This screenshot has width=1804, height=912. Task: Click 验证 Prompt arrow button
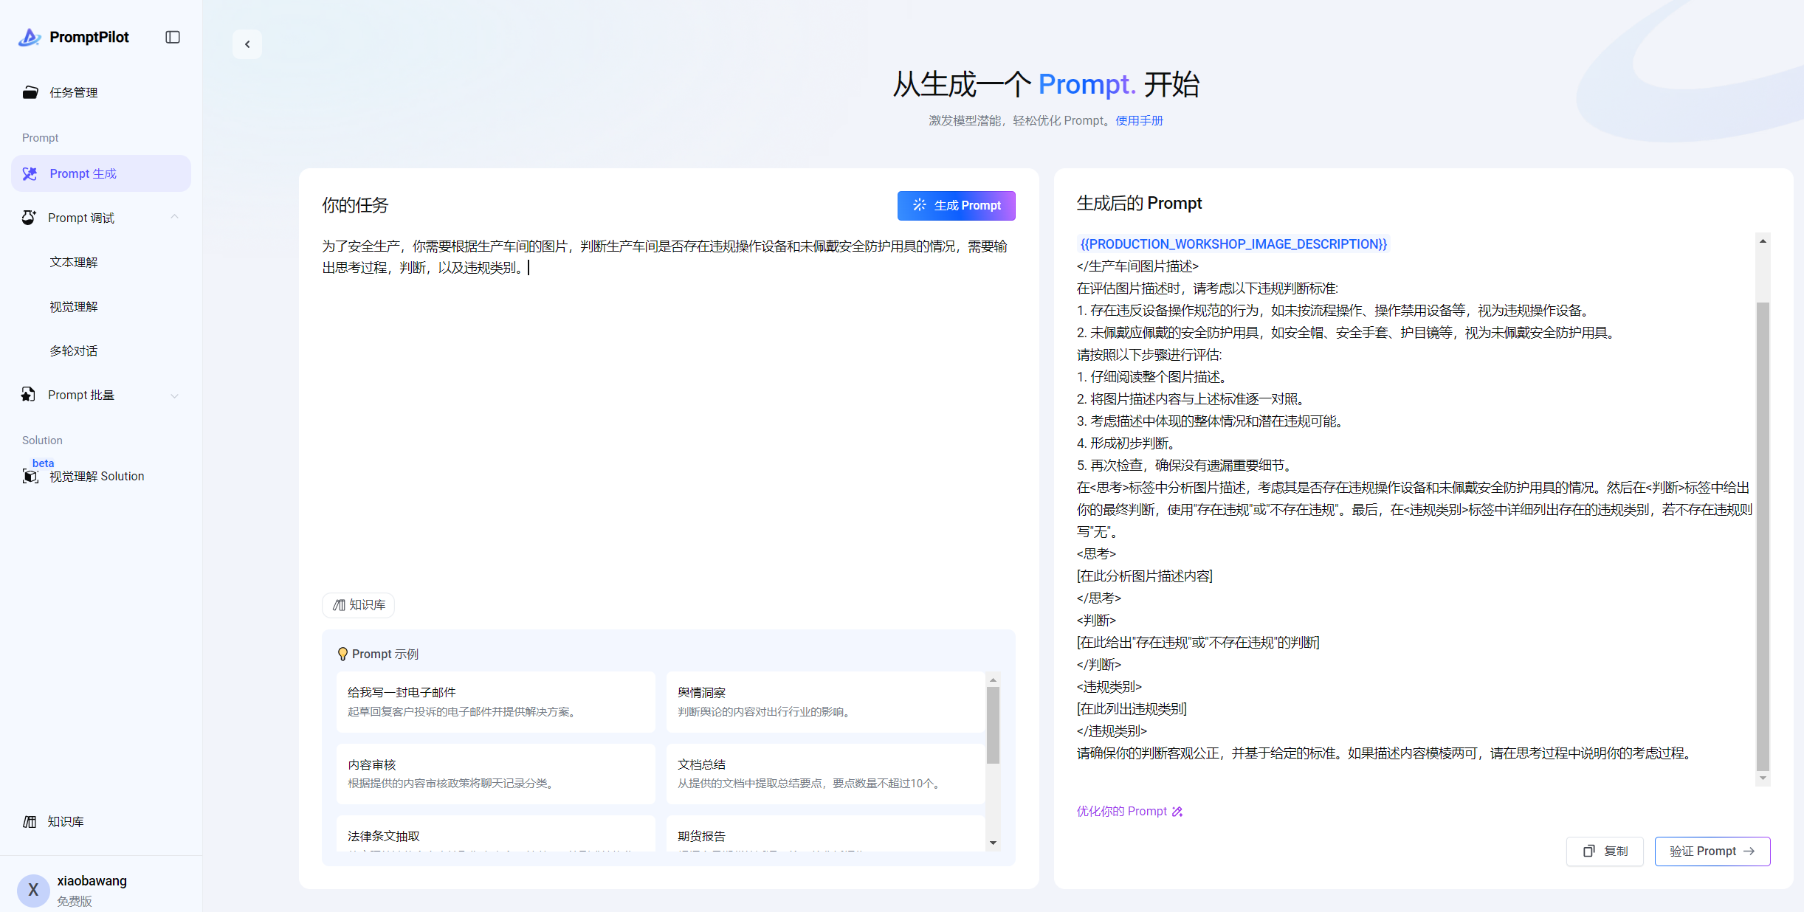pos(1712,851)
